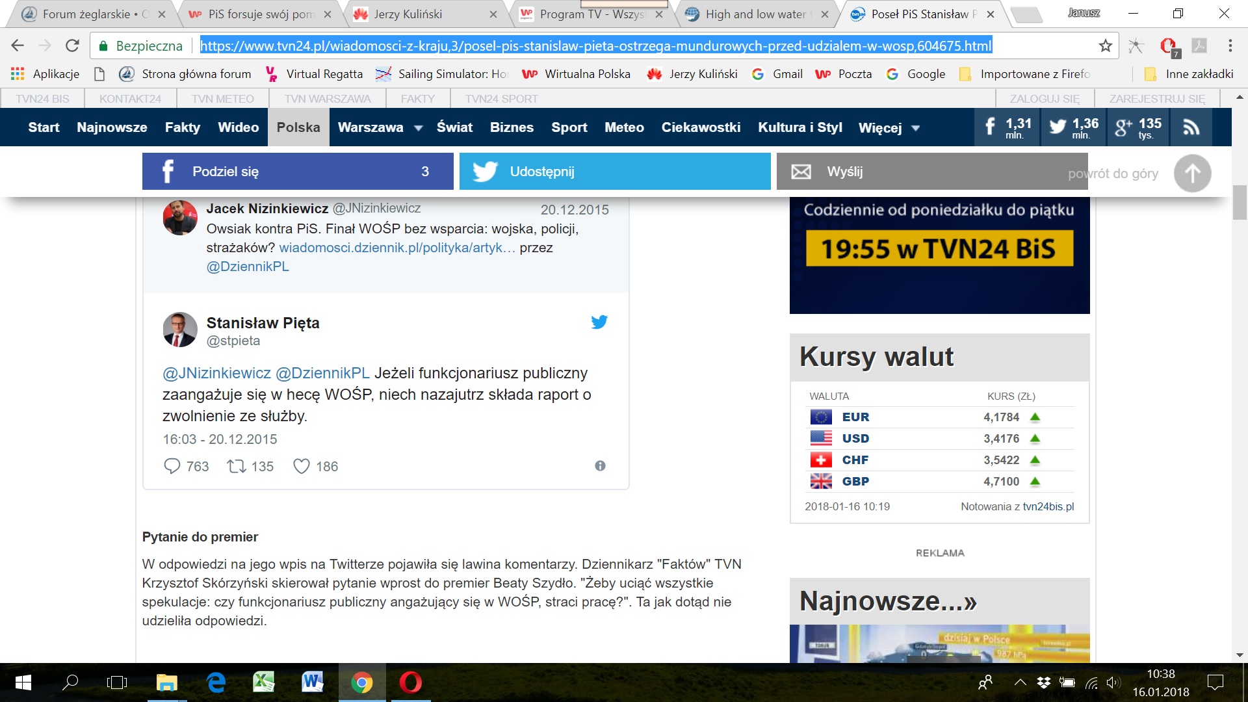Open the tvn24bis.pl quotes link

pyautogui.click(x=1048, y=506)
